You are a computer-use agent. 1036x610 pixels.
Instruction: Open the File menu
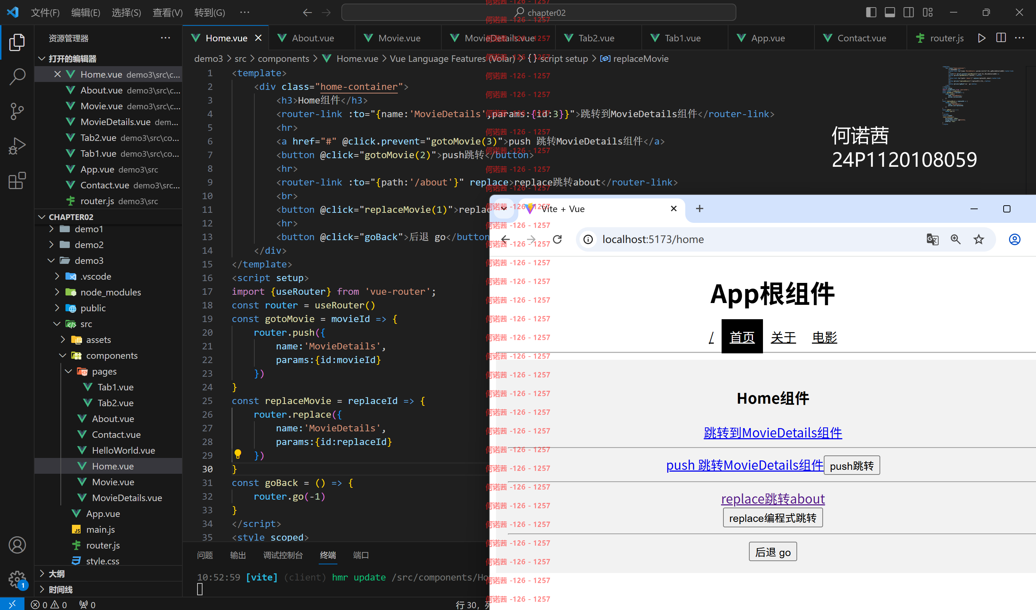(x=45, y=13)
